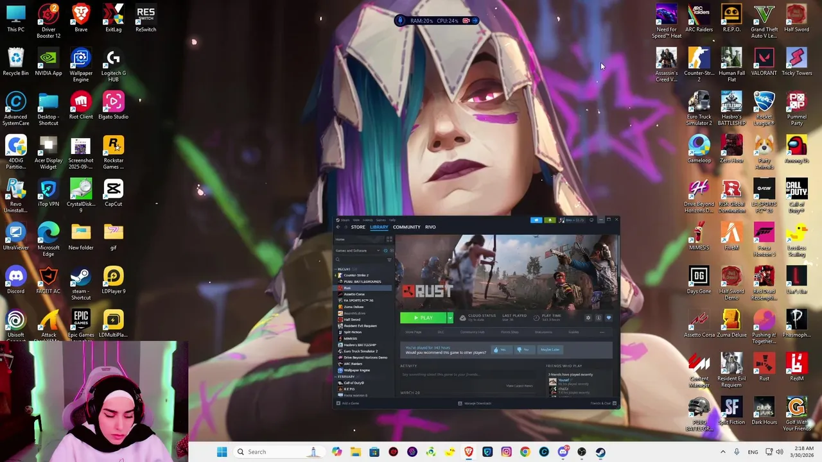Expand Games and Software filter dropdown
Viewport: 822px width, 462px height.
tap(378, 251)
